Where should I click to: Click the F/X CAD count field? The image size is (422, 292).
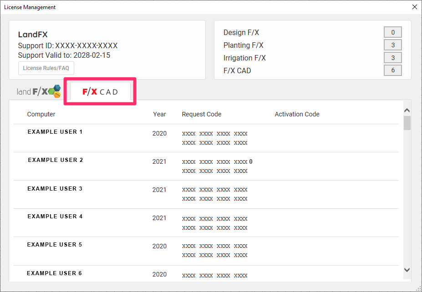[393, 70]
